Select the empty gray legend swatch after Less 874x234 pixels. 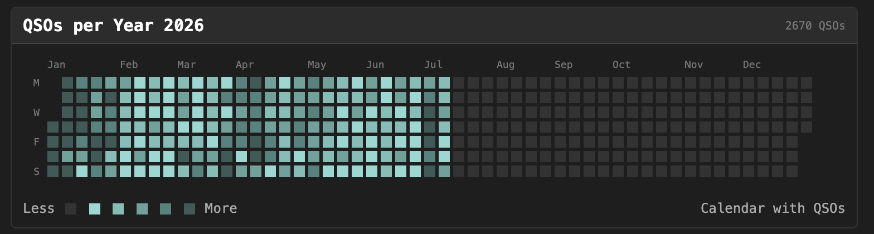tap(71, 209)
